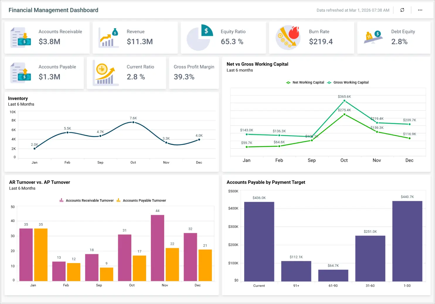Viewport: 435px width, 304px height.
Task: Click the Revenue money bag chart icon
Action: point(108,37)
